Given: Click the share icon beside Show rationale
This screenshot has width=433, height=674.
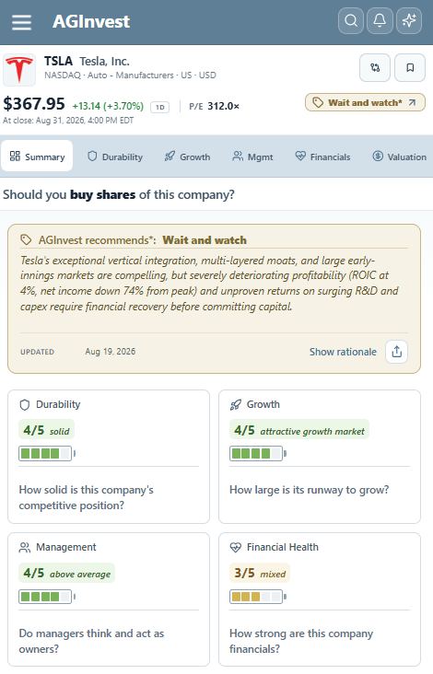Looking at the screenshot, I should click(396, 352).
